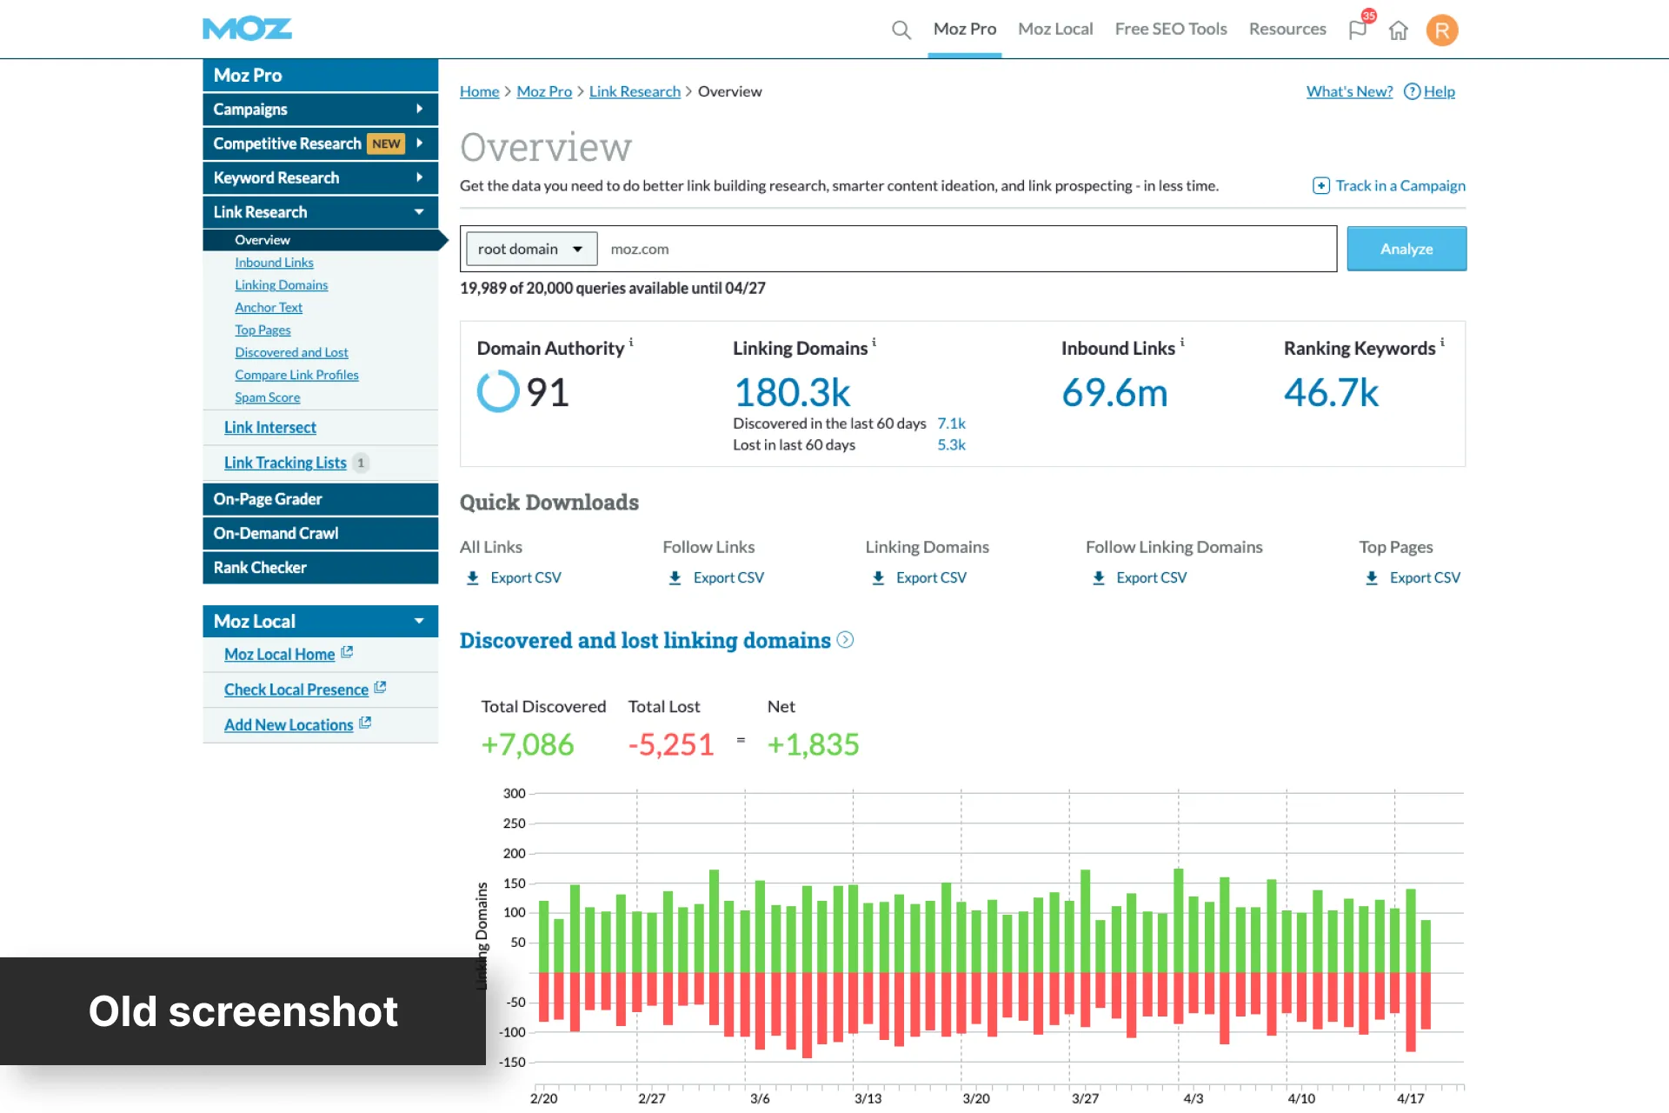Viewport: 1669px width, 1113px height.
Task: Click Inbound Links info icon
Action: click(x=1182, y=343)
